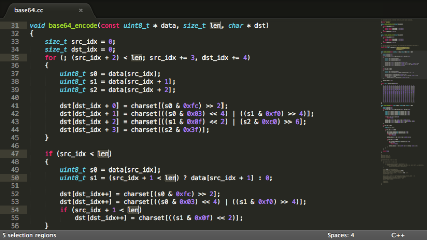Image resolution: width=428 pixels, height=241 pixels.
Task: Open the Spaces: 4 indentation menu
Action: click(340, 235)
